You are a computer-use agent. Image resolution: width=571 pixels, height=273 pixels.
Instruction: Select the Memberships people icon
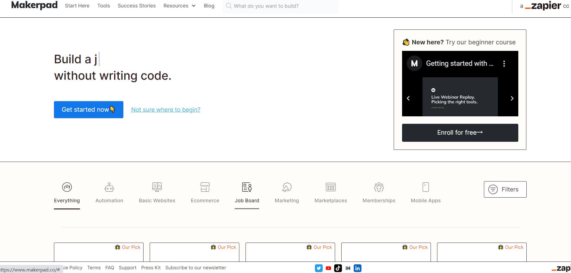click(379, 187)
